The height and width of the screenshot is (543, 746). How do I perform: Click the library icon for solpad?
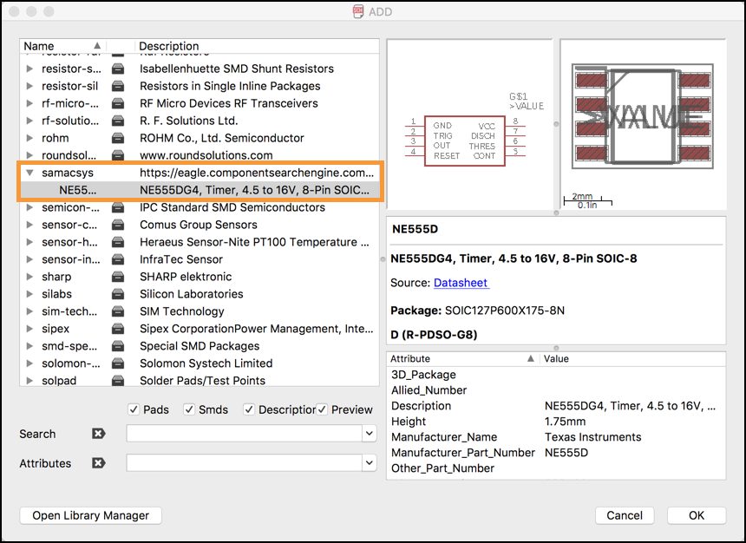point(119,381)
